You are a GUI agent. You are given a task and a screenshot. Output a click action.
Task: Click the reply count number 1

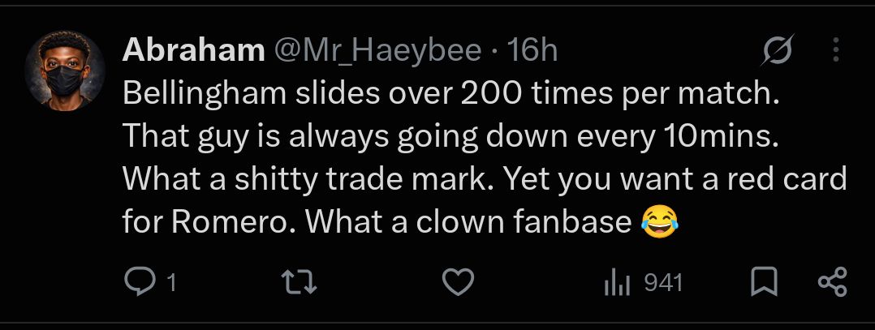click(x=172, y=284)
